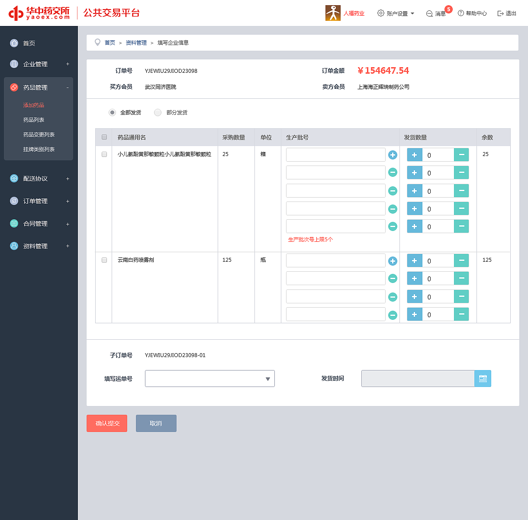Image resolution: width=528 pixels, height=520 pixels.
Task: Expand the 企业管理 plus sign
Action: pyautogui.click(x=68, y=64)
